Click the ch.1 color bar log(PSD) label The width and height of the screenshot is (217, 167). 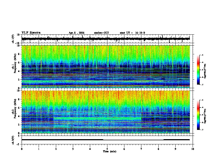click(205, 71)
